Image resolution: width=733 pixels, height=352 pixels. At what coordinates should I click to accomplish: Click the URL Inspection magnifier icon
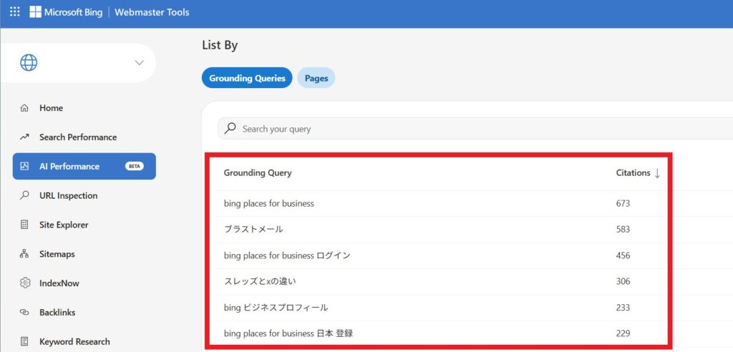(x=25, y=195)
